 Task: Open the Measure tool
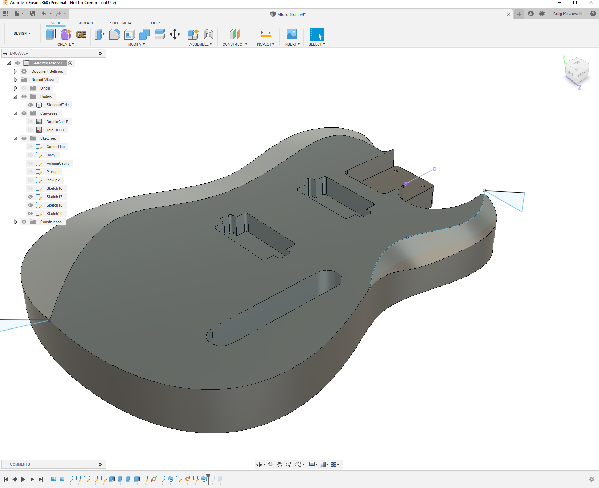pyautogui.click(x=266, y=34)
